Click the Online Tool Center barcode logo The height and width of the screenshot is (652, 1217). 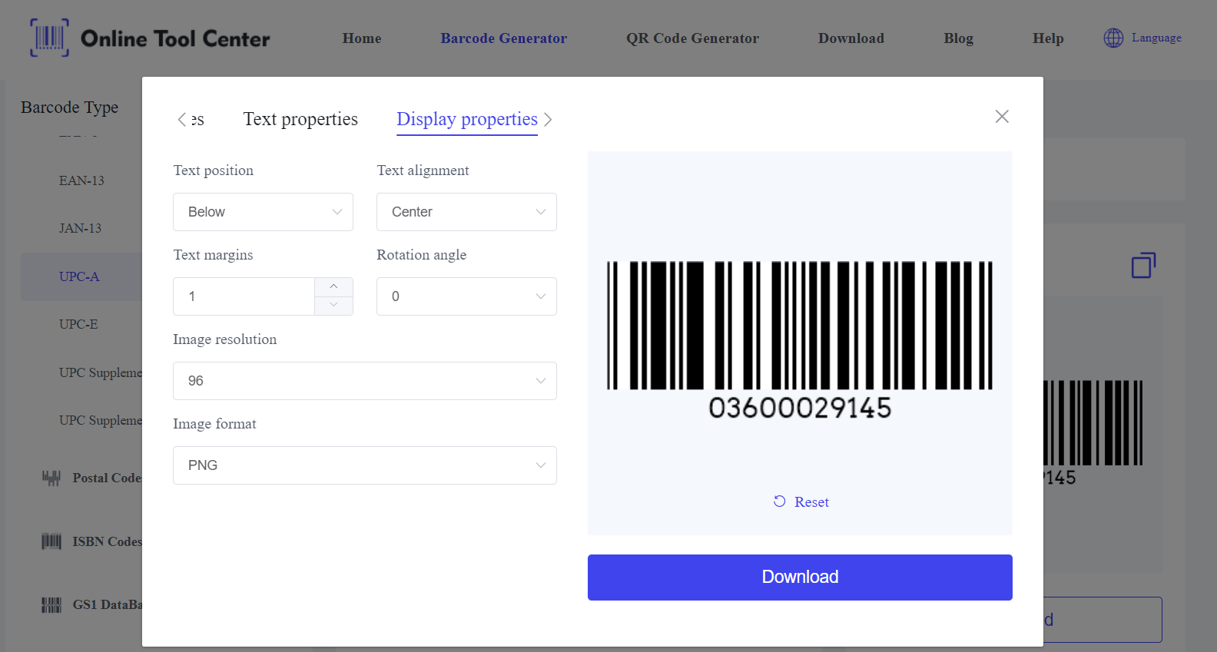click(x=49, y=38)
